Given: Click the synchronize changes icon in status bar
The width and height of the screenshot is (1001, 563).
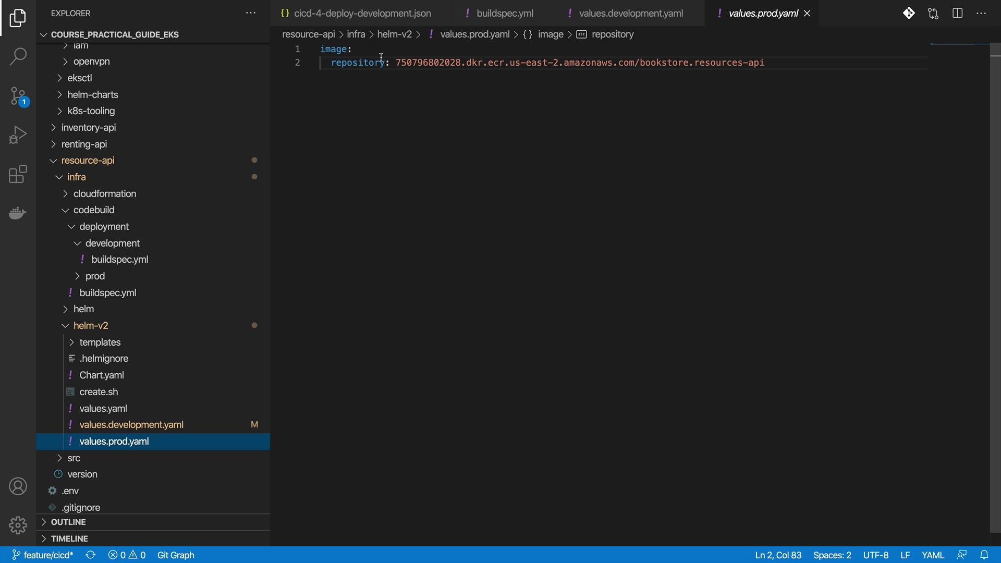Looking at the screenshot, I should click(91, 555).
